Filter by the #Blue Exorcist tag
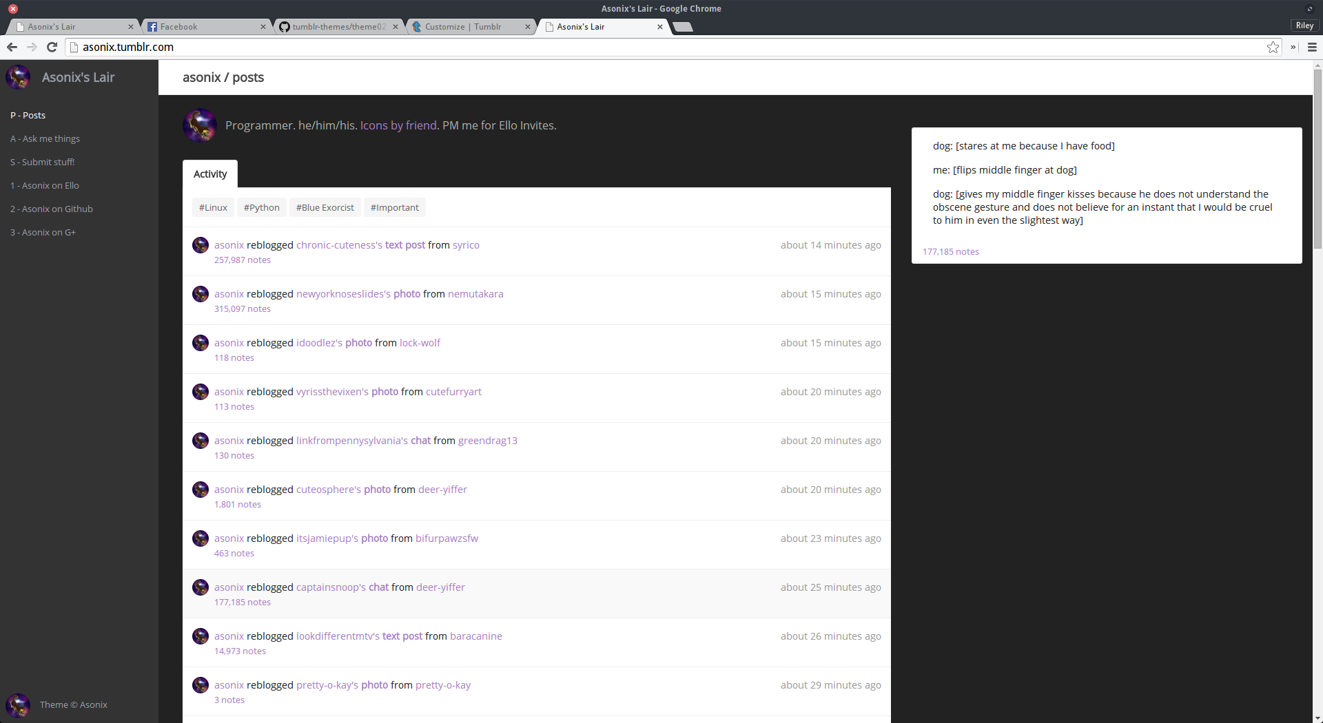This screenshot has width=1323, height=723. 325,207
